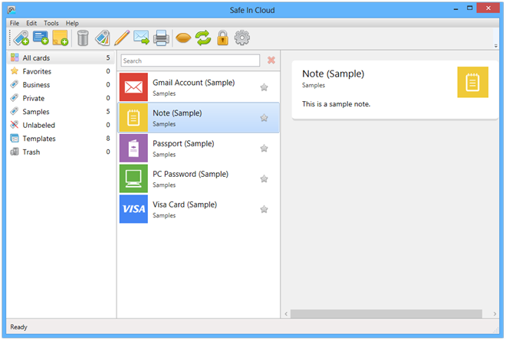Minimize the Safe In Cloud window
The image size is (506, 340).
[455, 8]
